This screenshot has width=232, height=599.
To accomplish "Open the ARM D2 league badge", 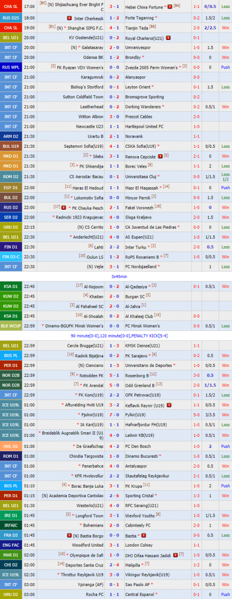I will 11,136.
